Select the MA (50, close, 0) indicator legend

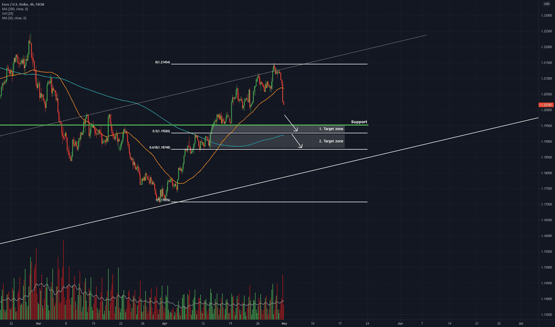[14, 18]
